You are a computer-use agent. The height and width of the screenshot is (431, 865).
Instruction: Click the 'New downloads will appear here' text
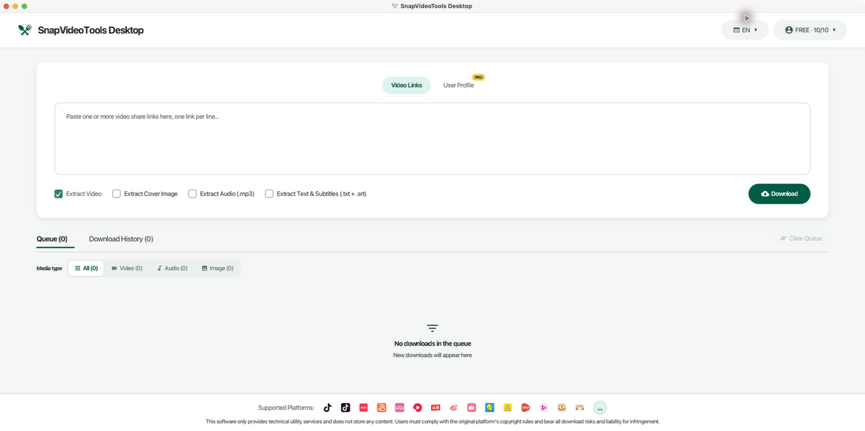[x=432, y=355]
